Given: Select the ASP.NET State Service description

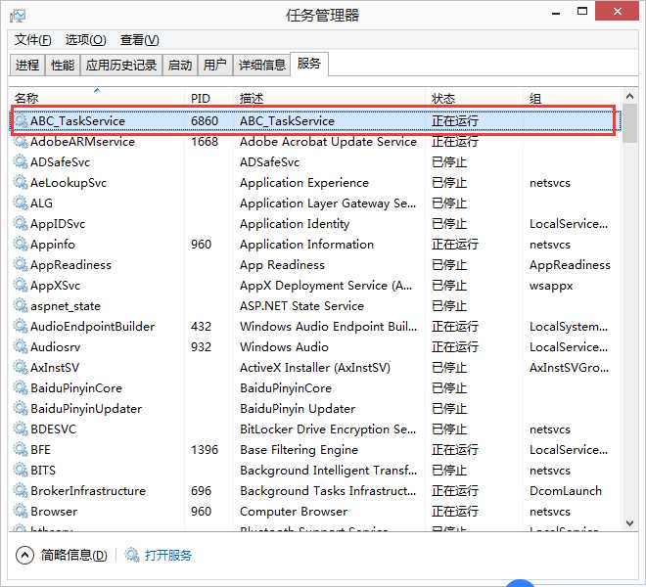Looking at the screenshot, I should tap(302, 305).
